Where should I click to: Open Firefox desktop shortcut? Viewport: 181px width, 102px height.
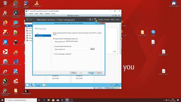pos(5,23)
